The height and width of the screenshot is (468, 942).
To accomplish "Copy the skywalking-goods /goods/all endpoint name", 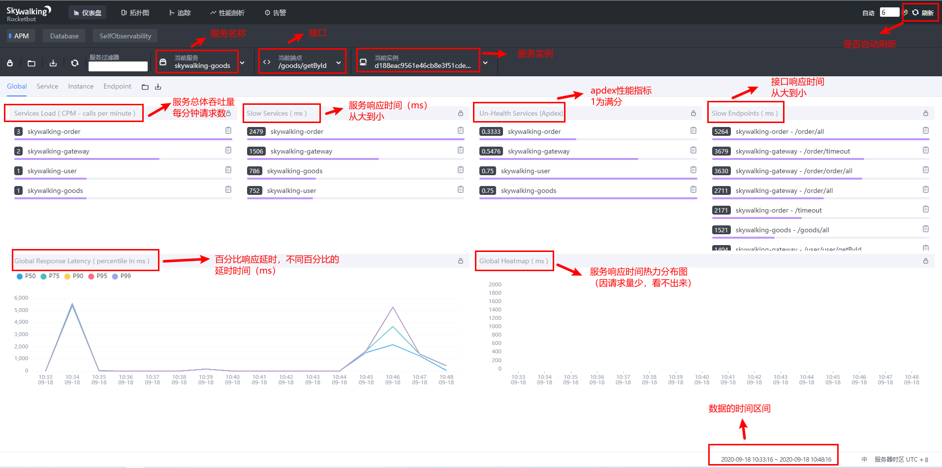I will coord(926,229).
